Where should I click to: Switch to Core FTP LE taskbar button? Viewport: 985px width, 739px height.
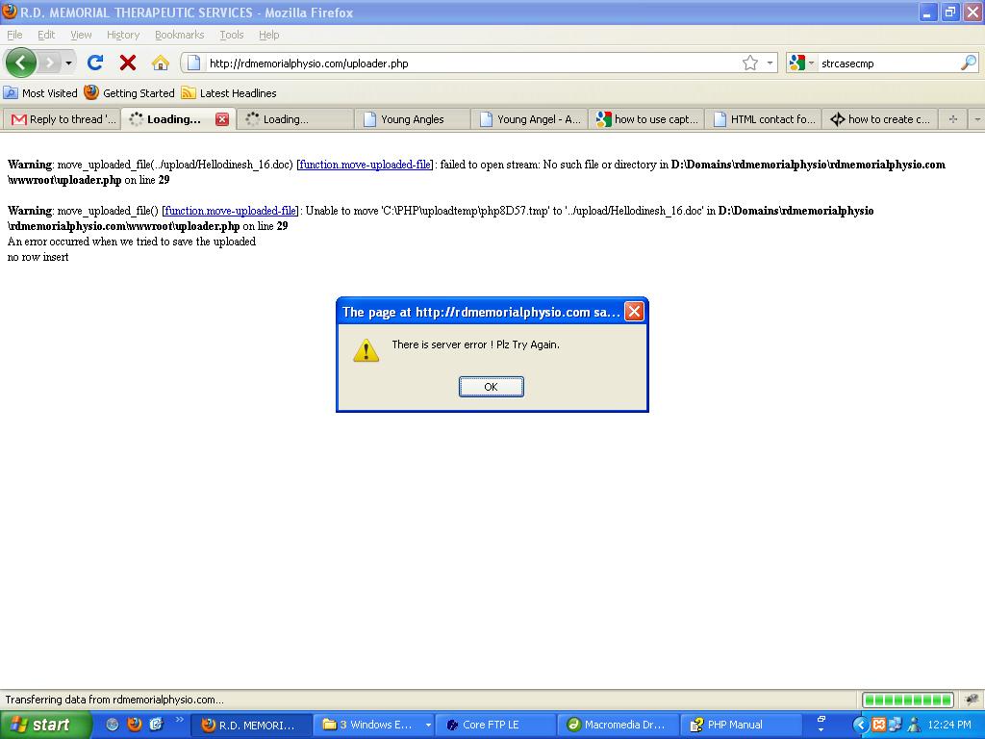click(x=496, y=726)
